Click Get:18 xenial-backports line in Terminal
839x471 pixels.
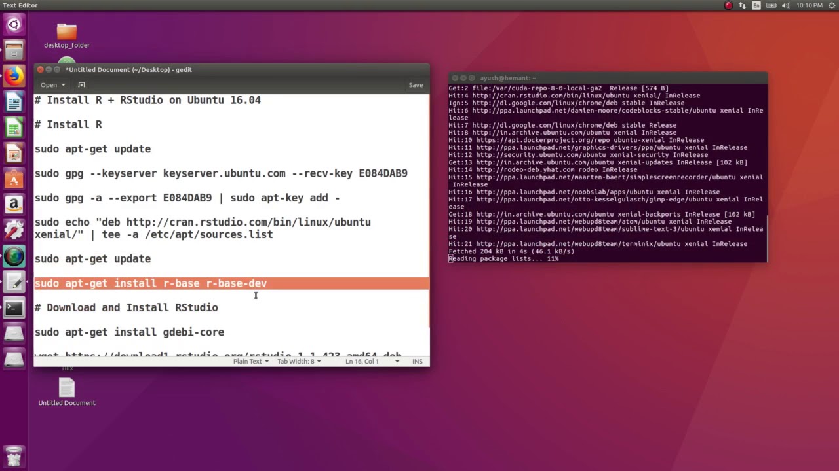pos(602,214)
